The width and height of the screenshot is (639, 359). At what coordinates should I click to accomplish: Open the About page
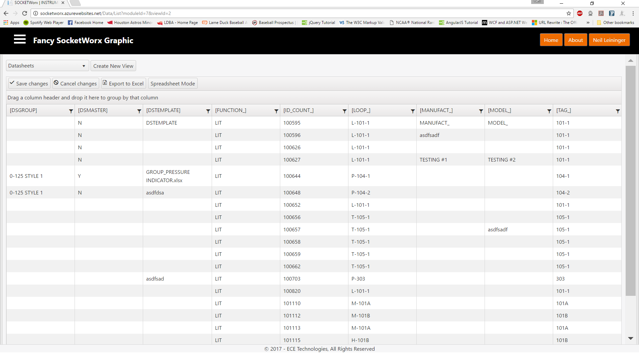click(575, 40)
